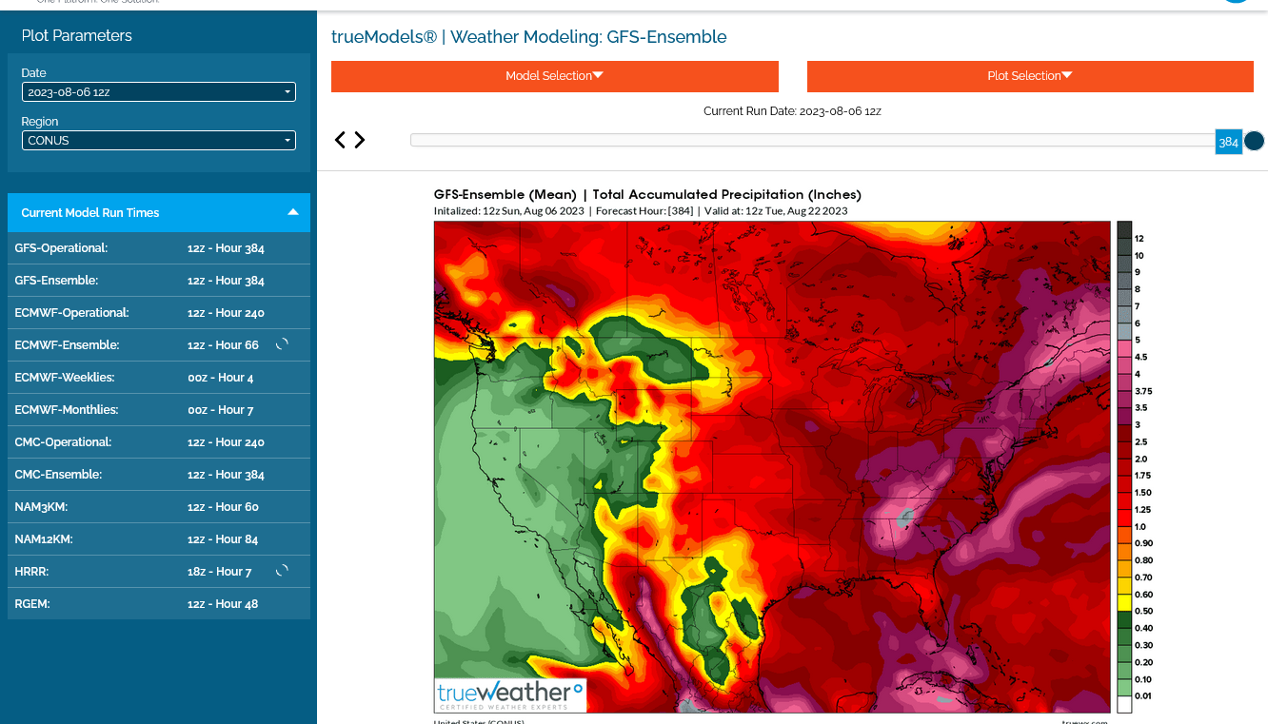The height and width of the screenshot is (724, 1268).
Task: Open the Model Selection menu
Action: [555, 76]
